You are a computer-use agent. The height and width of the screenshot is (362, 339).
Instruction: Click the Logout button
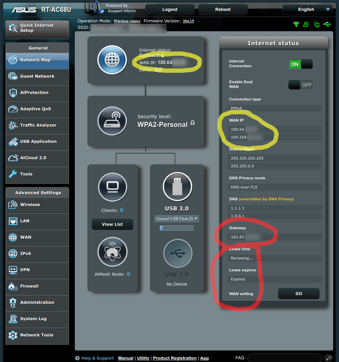170,10
